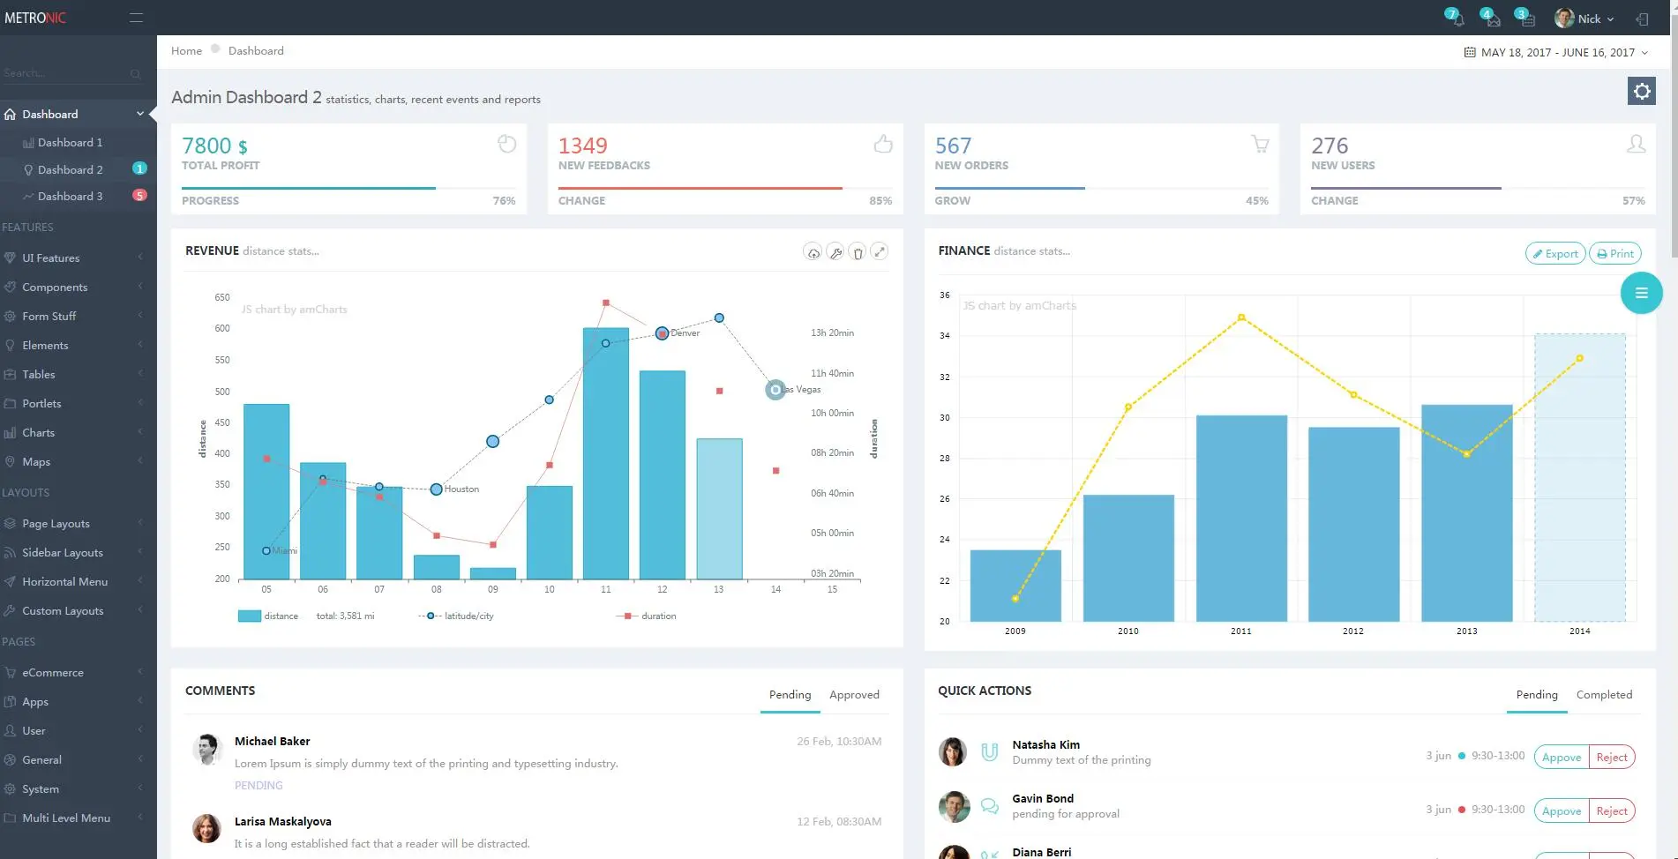Open Dashboard 3 in sidebar
Screen dimensions: 1678x859
70,196
